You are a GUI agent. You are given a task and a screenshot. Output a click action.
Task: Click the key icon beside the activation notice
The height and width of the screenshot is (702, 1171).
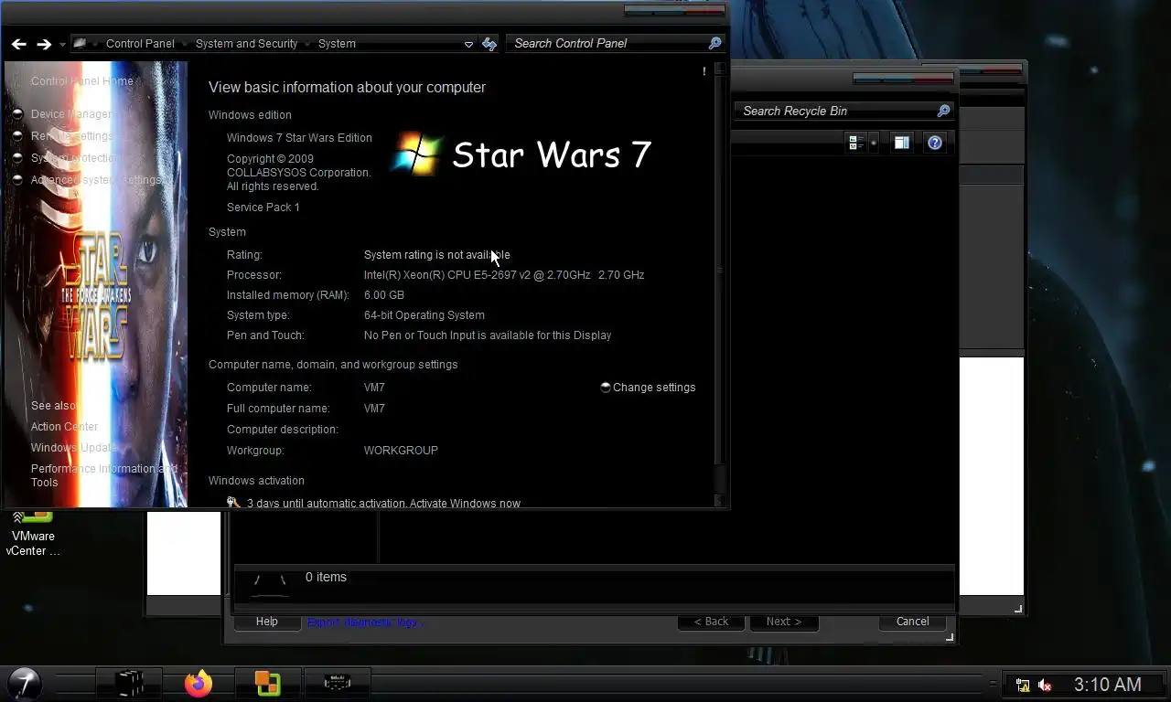(233, 503)
